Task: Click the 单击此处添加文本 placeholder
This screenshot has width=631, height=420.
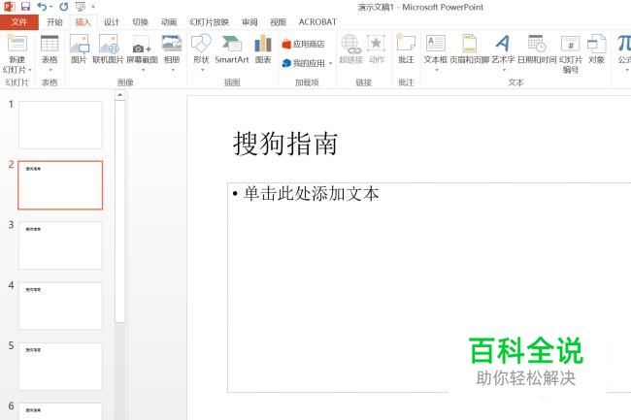Action: (311, 194)
